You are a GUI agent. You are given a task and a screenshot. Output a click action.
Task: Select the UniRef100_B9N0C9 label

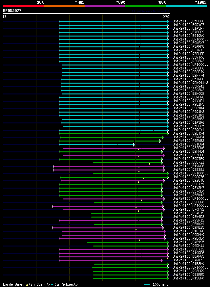coord(188,93)
